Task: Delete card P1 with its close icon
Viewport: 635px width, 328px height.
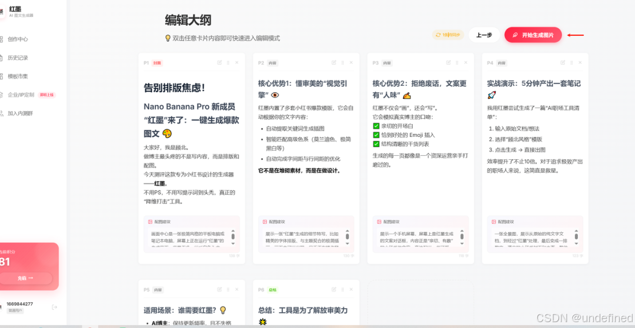Action: pyautogui.click(x=237, y=62)
